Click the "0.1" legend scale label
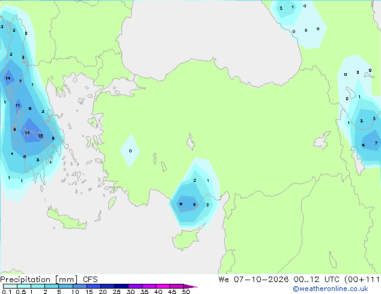Image resolution: width=381 pixels, height=294 pixels. click(7, 292)
